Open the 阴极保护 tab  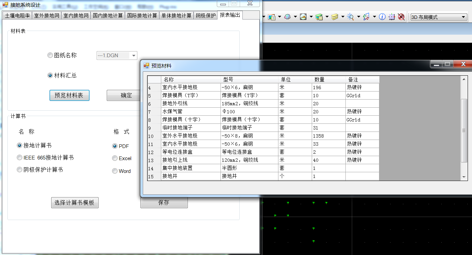205,15
